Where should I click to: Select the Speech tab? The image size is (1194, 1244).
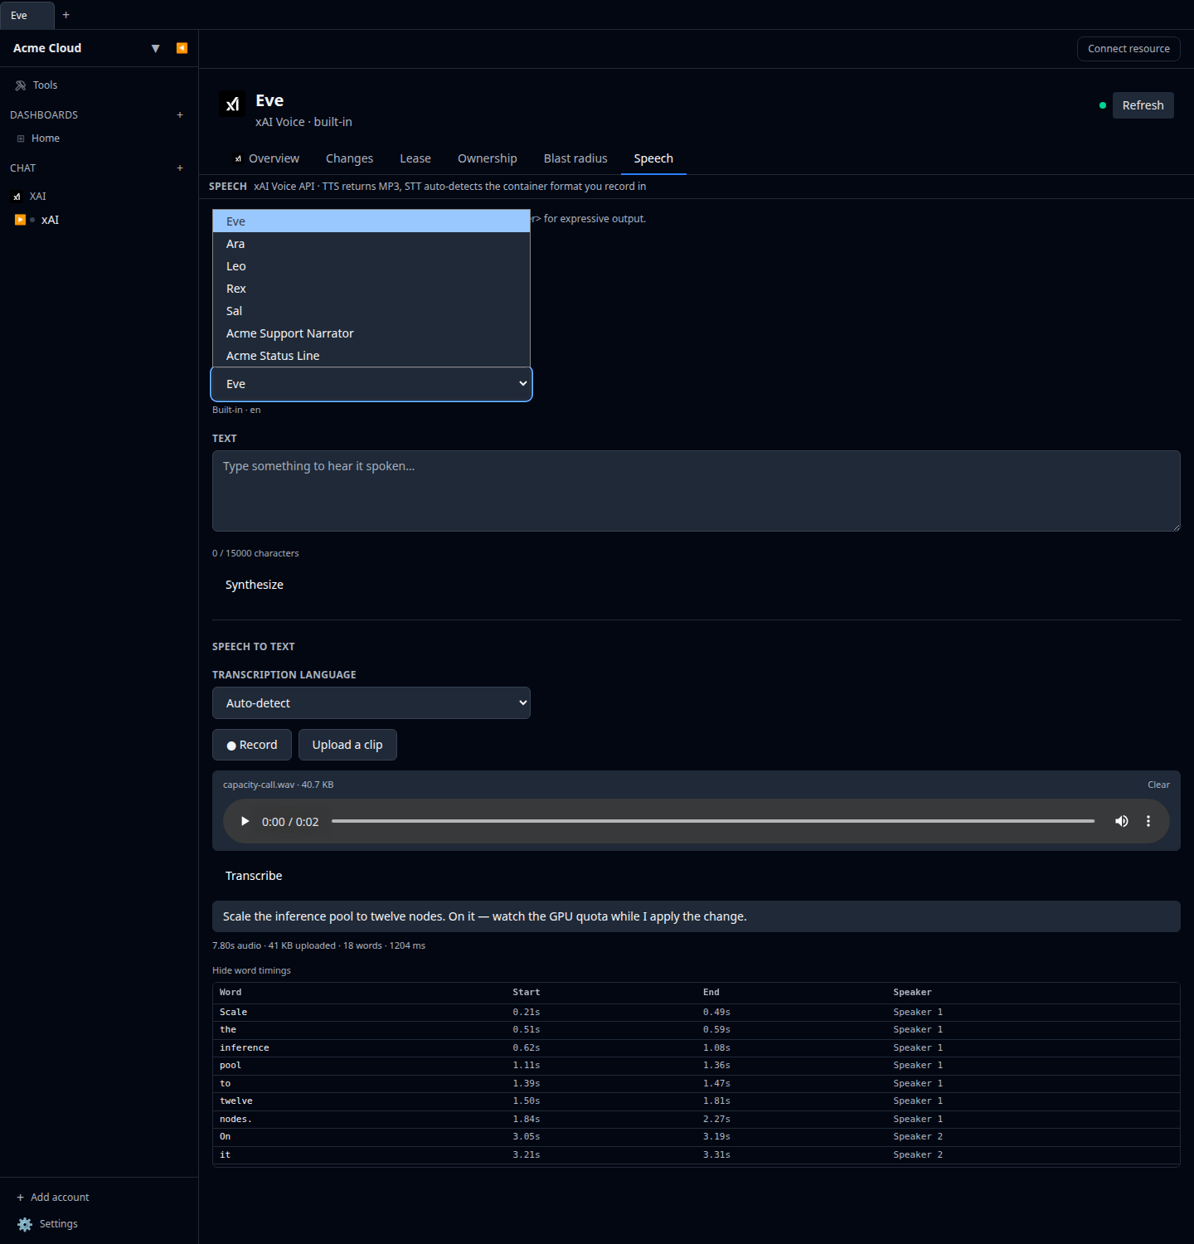(x=653, y=158)
